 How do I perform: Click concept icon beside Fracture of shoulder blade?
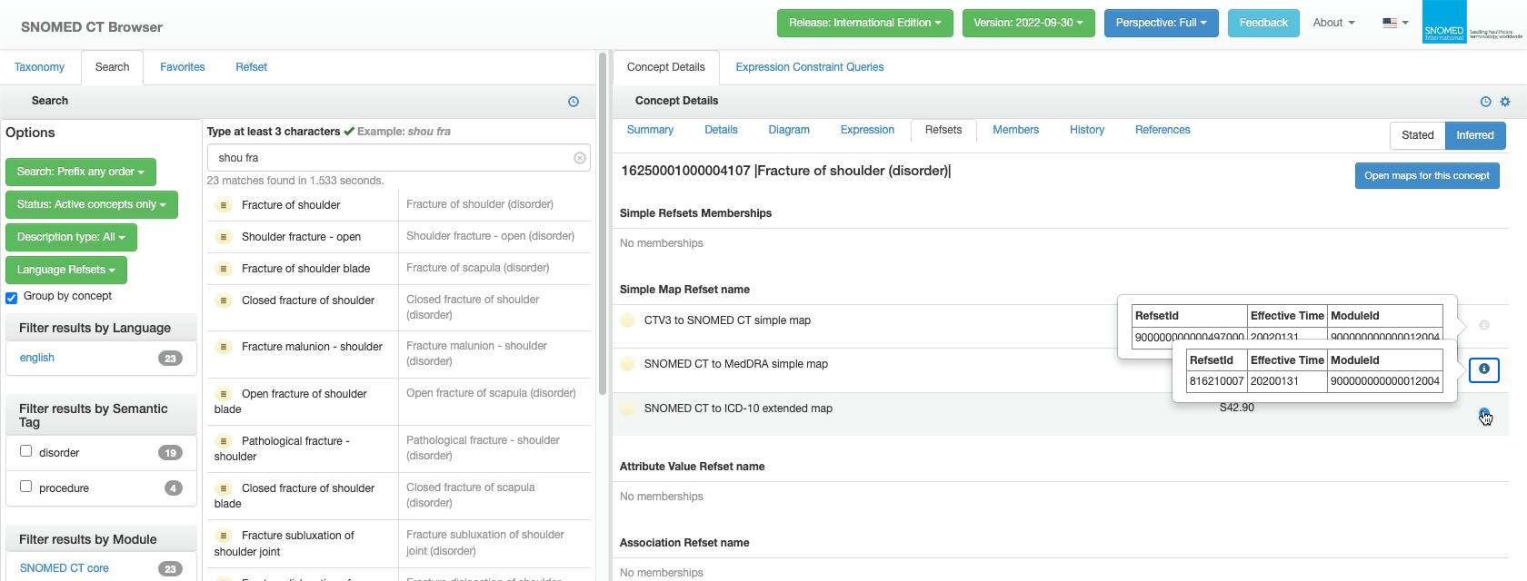pyautogui.click(x=223, y=269)
